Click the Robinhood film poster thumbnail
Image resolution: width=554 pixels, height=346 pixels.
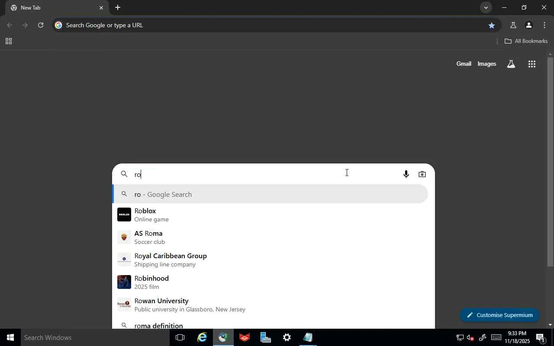(x=124, y=282)
